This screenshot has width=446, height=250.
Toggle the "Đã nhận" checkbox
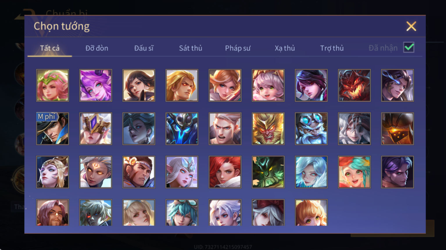409,47
